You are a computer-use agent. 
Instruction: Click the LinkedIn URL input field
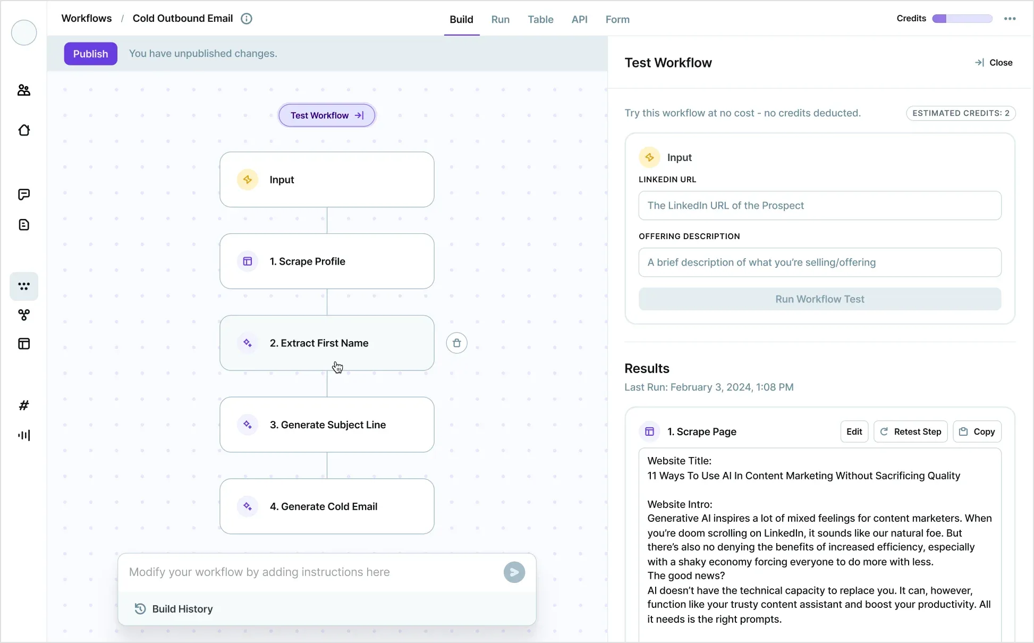tap(820, 205)
